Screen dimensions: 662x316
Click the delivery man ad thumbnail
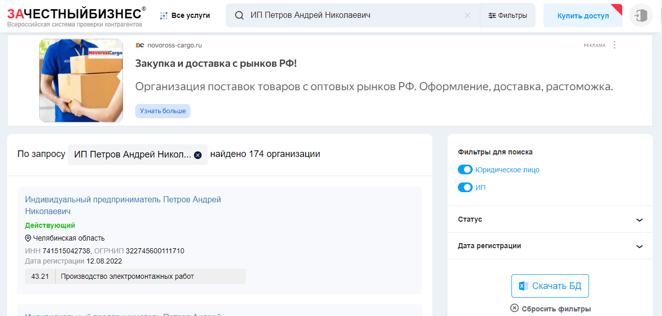[x=81, y=81]
